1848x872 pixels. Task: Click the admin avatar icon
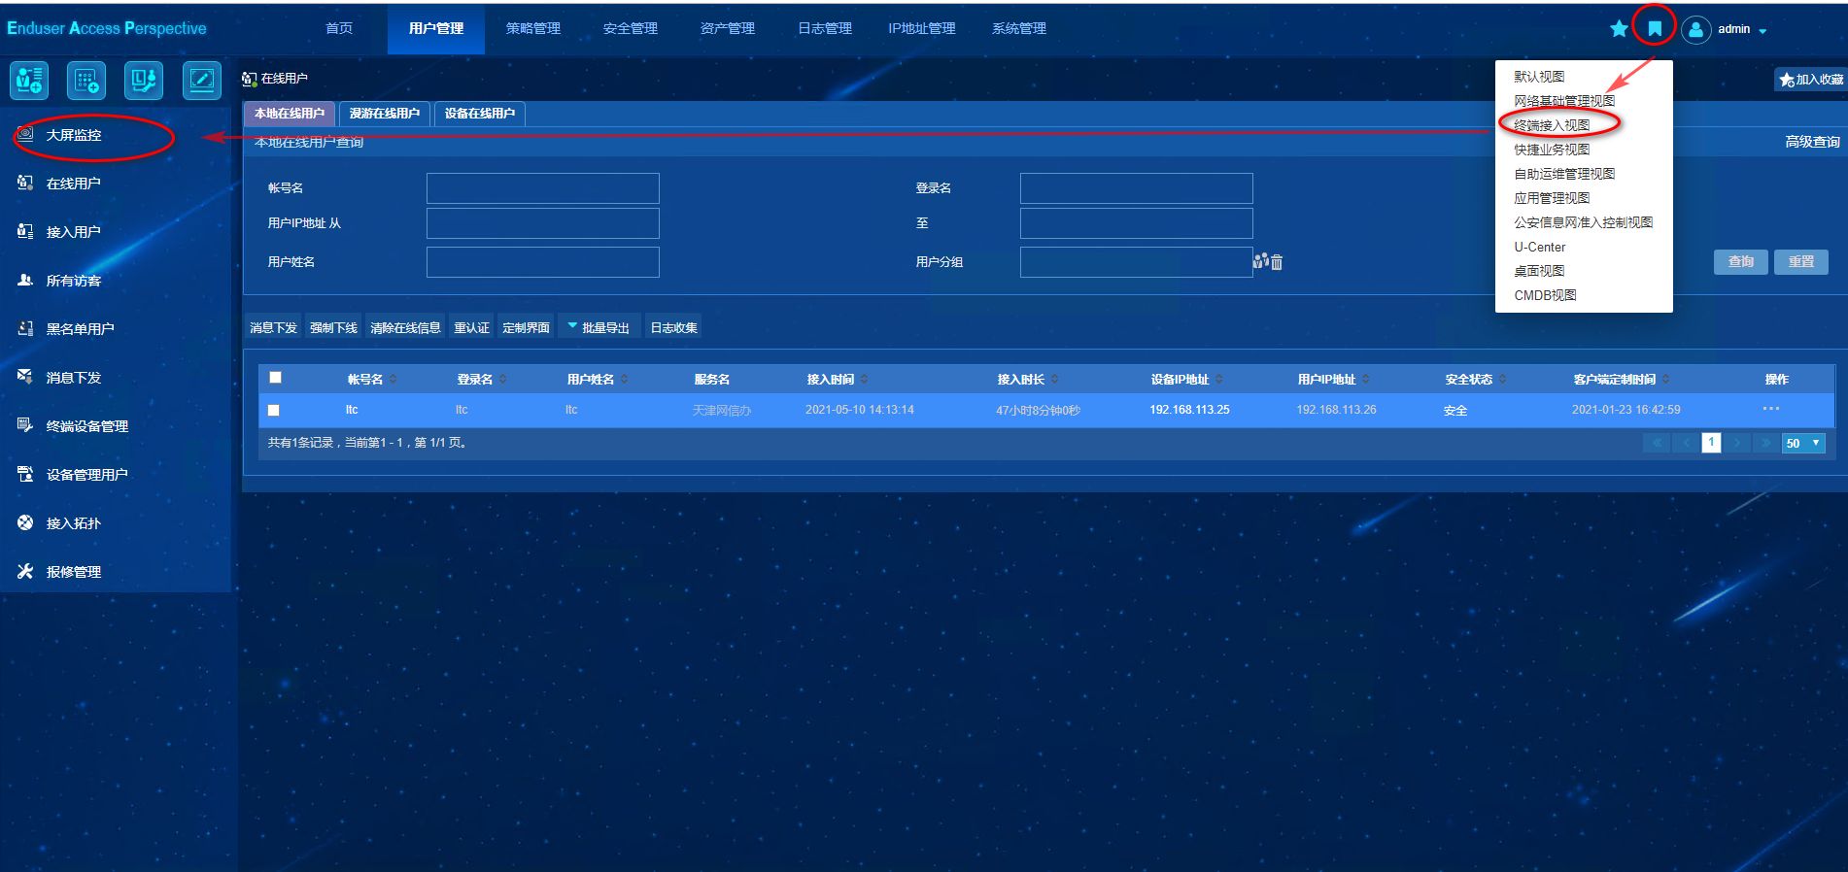point(1695,29)
